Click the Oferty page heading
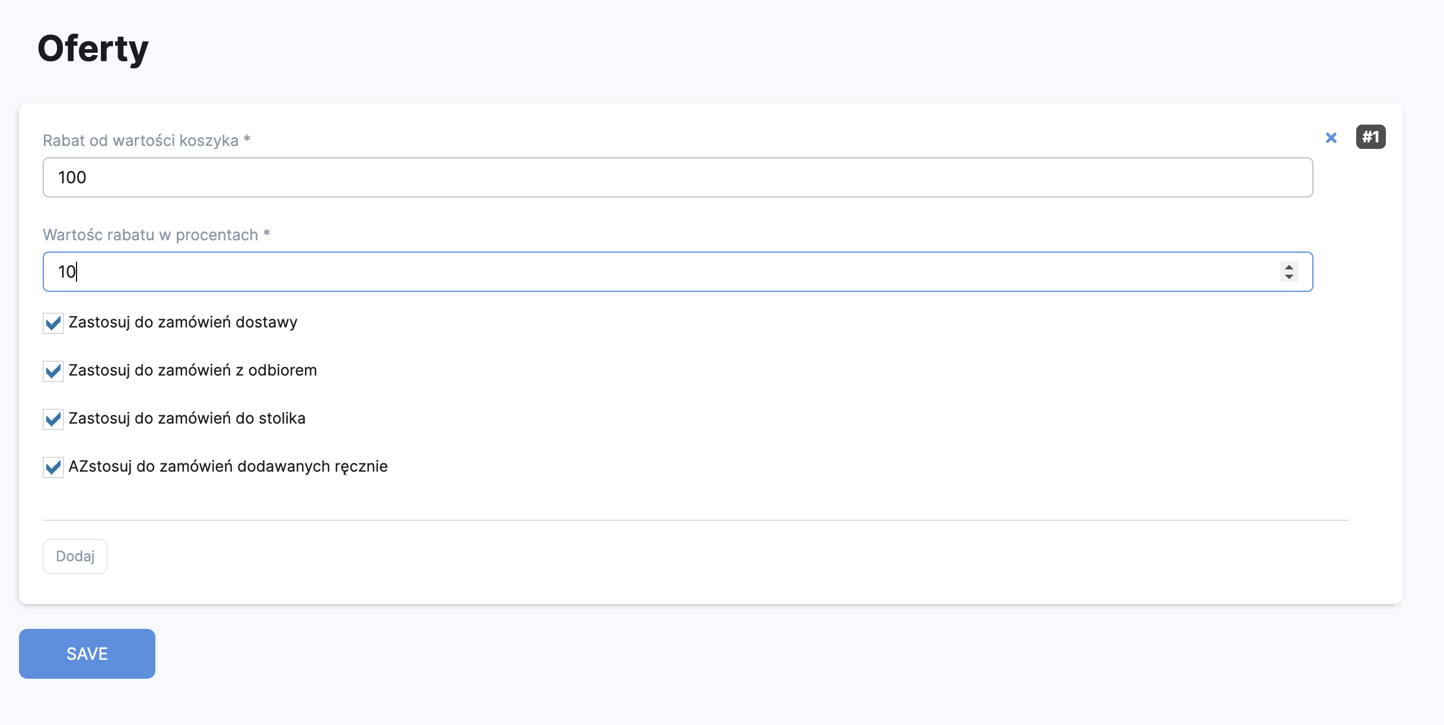 (93, 49)
